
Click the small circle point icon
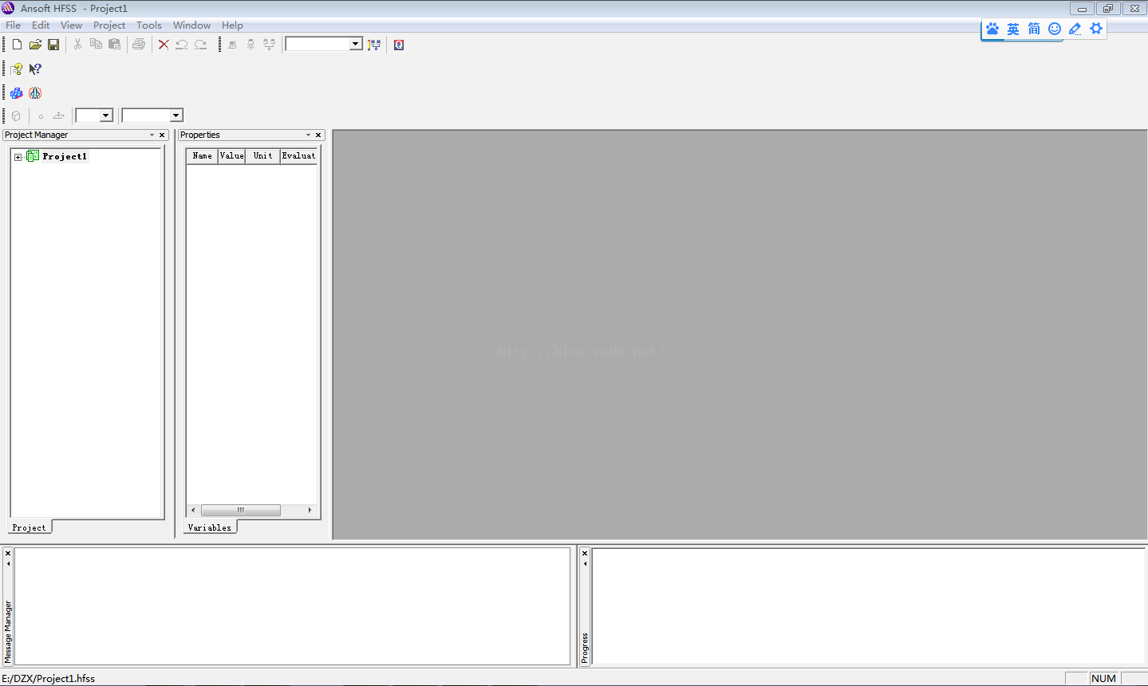[x=41, y=116]
